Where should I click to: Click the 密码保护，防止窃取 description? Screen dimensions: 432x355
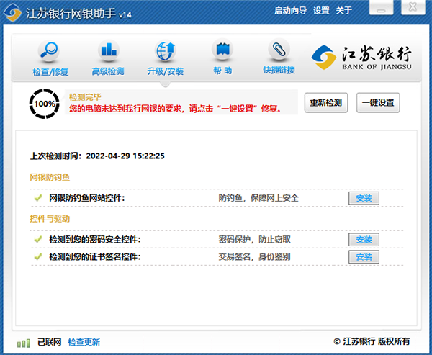click(x=255, y=239)
